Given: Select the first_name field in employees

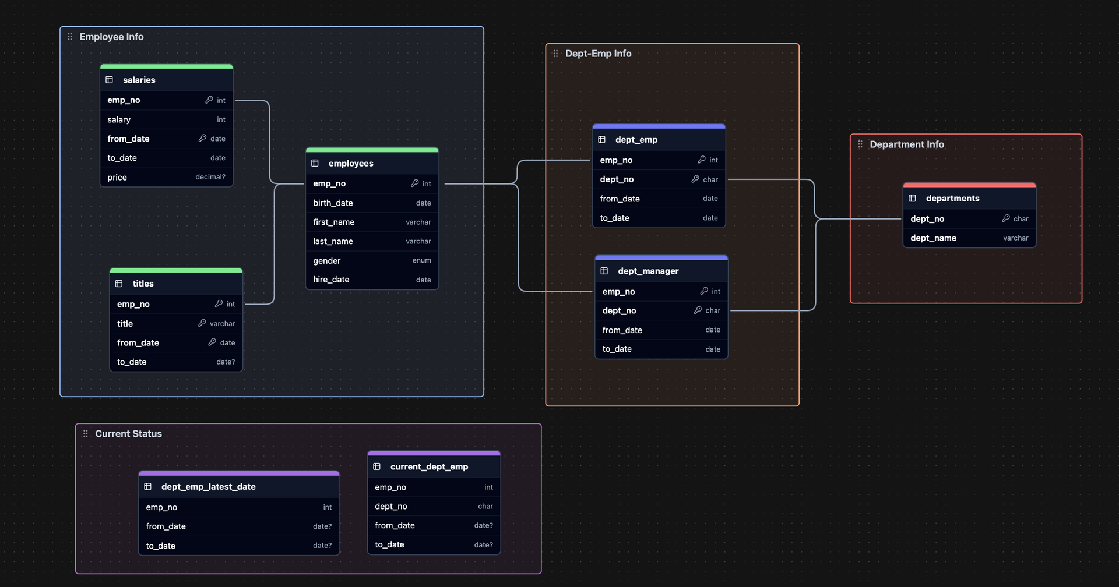Looking at the screenshot, I should point(372,222).
